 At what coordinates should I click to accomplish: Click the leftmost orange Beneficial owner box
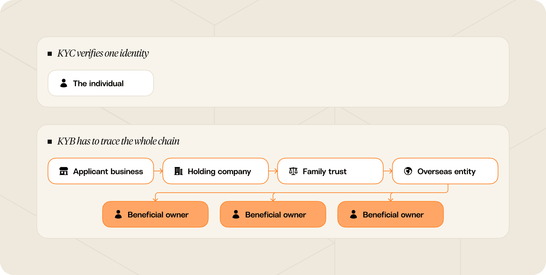tap(155, 214)
